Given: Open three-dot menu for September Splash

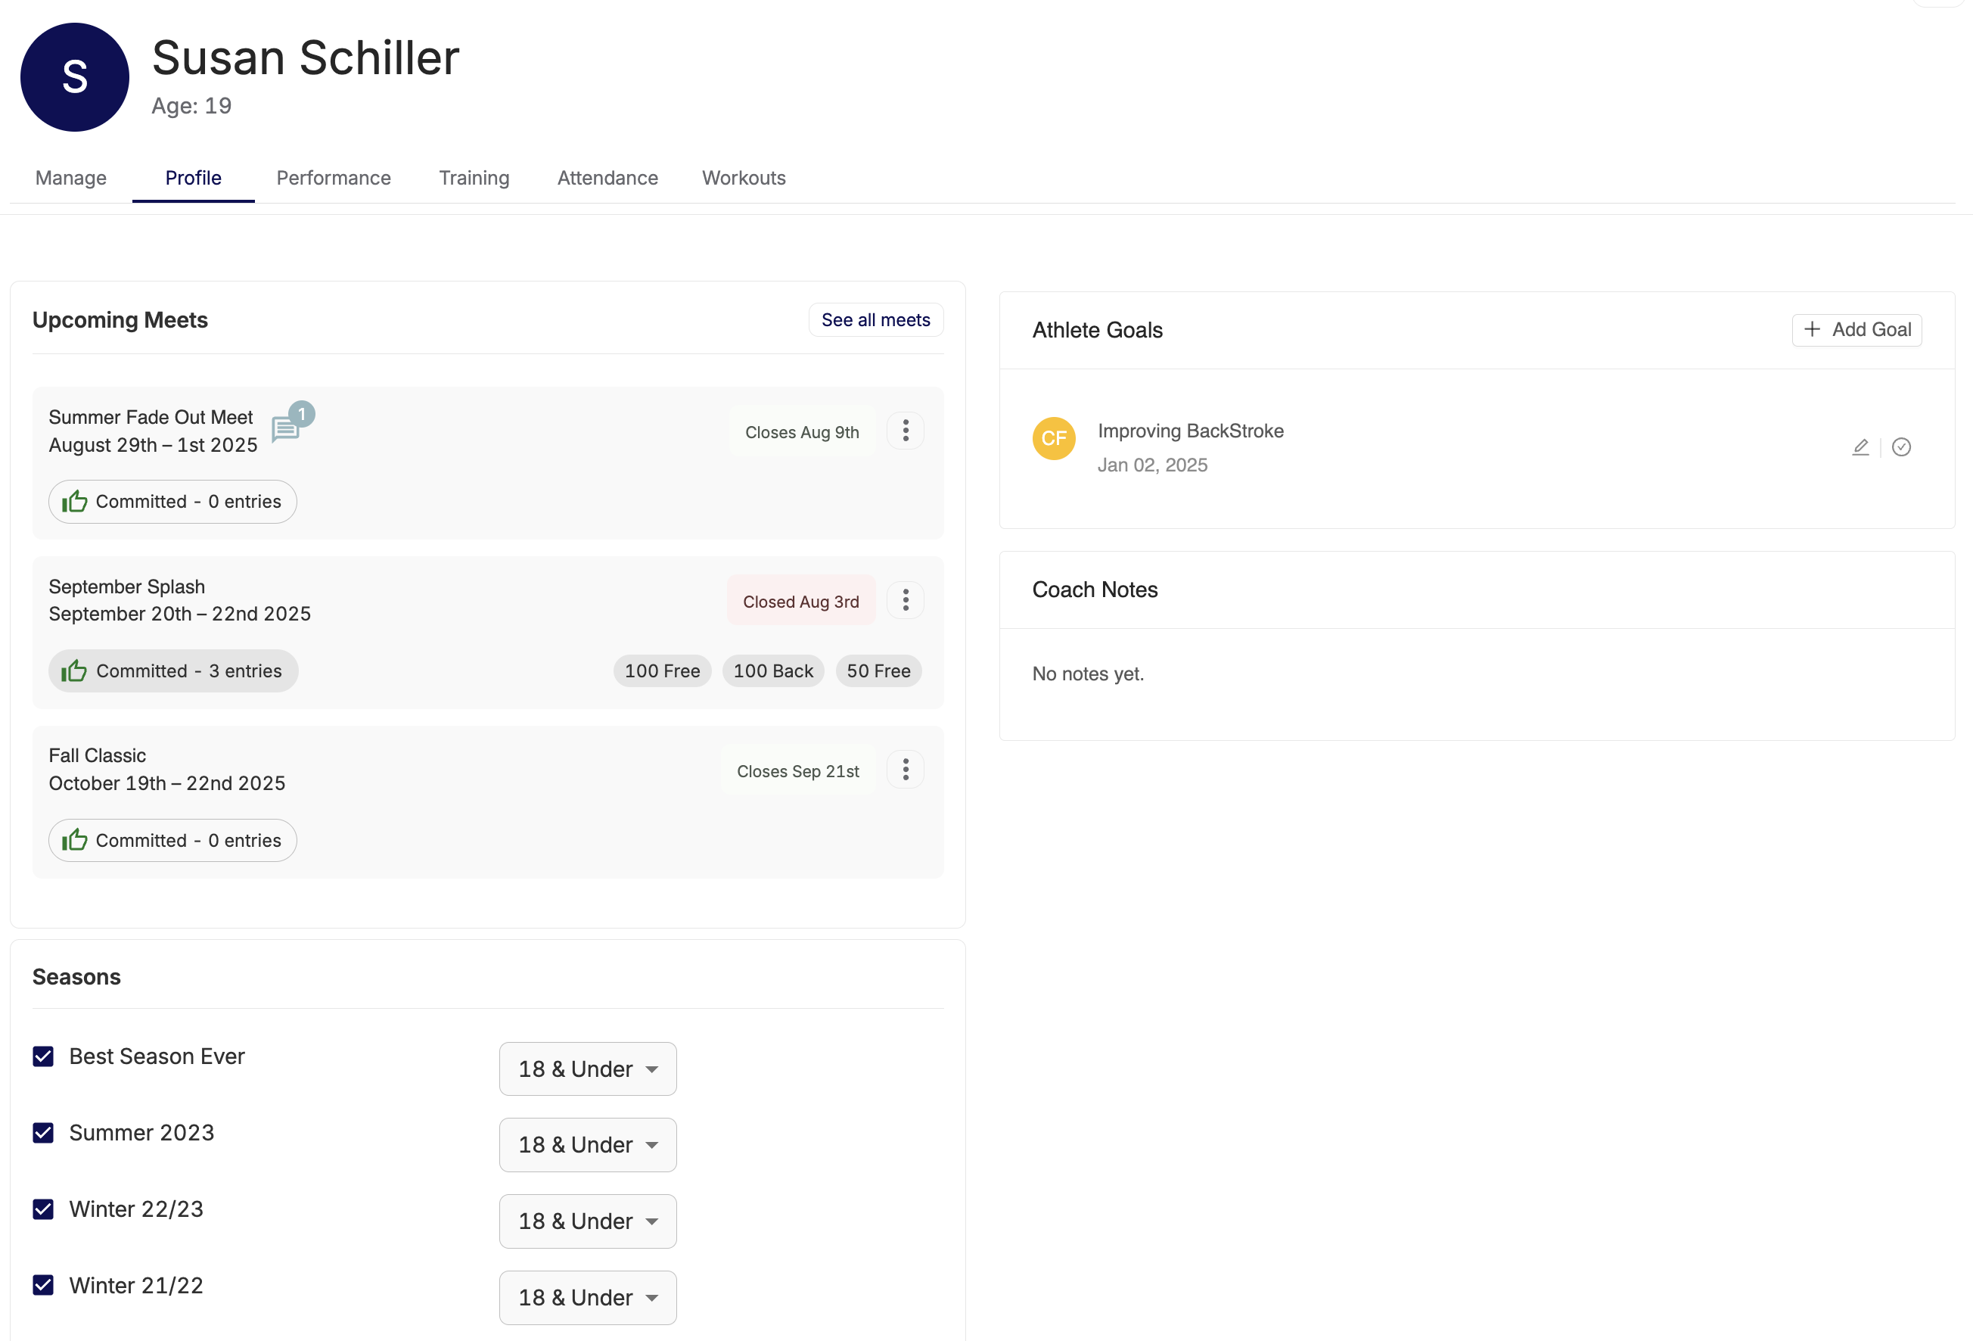Looking at the screenshot, I should (x=905, y=600).
